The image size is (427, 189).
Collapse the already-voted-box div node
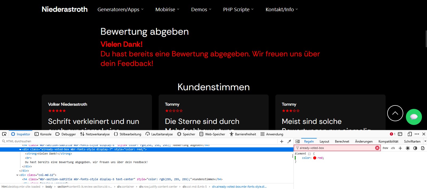pyautogui.click(x=20, y=149)
